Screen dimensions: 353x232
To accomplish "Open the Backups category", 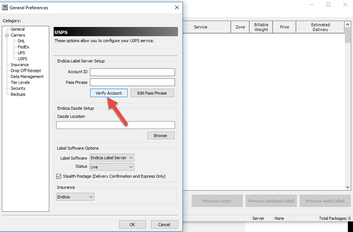I will 18,94.
